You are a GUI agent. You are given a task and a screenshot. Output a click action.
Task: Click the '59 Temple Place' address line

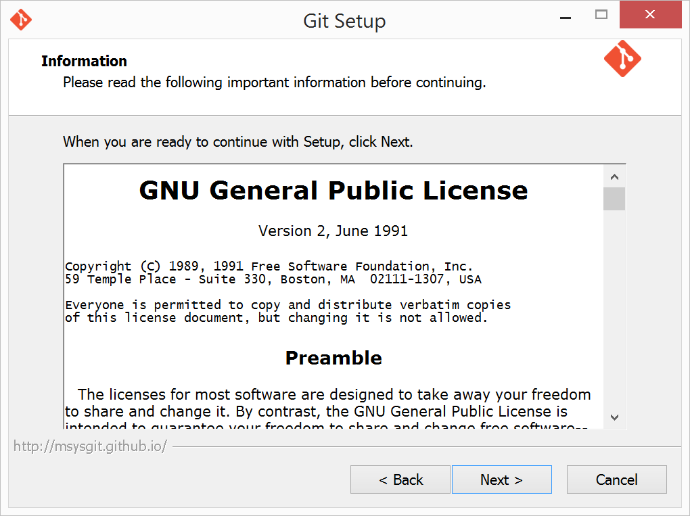click(273, 279)
